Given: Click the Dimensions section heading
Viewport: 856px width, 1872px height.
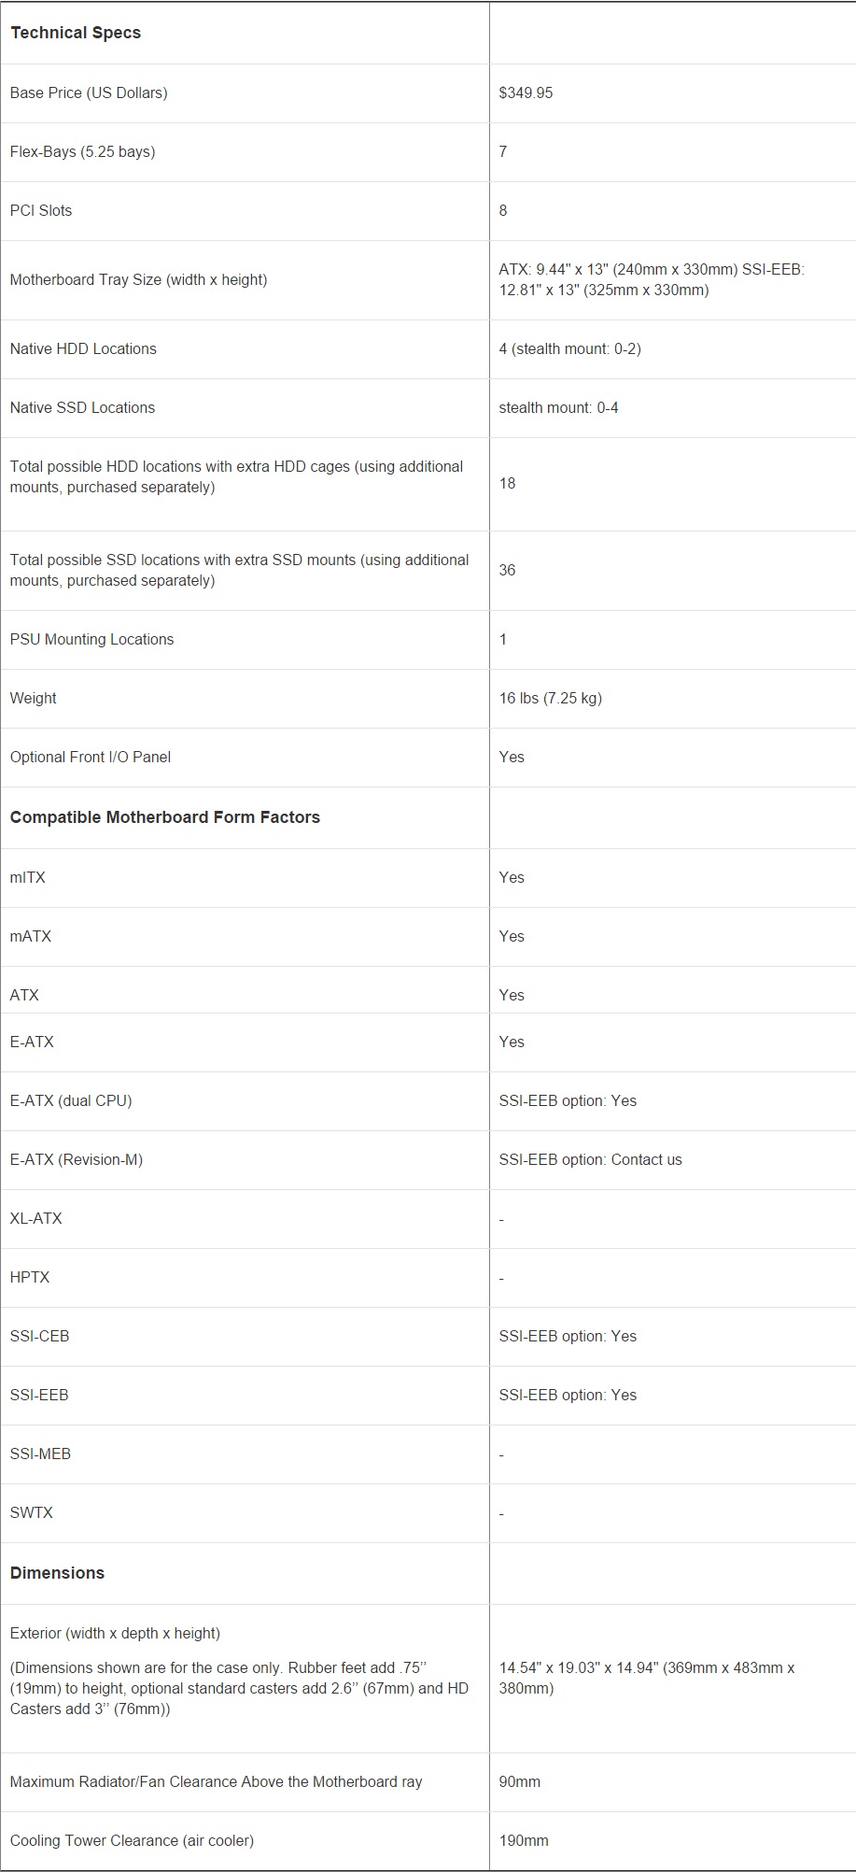Looking at the screenshot, I should click(x=57, y=1573).
